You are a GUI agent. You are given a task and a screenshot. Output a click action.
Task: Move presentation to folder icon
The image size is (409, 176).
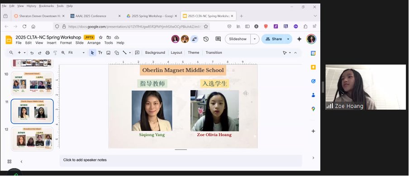click(x=109, y=37)
